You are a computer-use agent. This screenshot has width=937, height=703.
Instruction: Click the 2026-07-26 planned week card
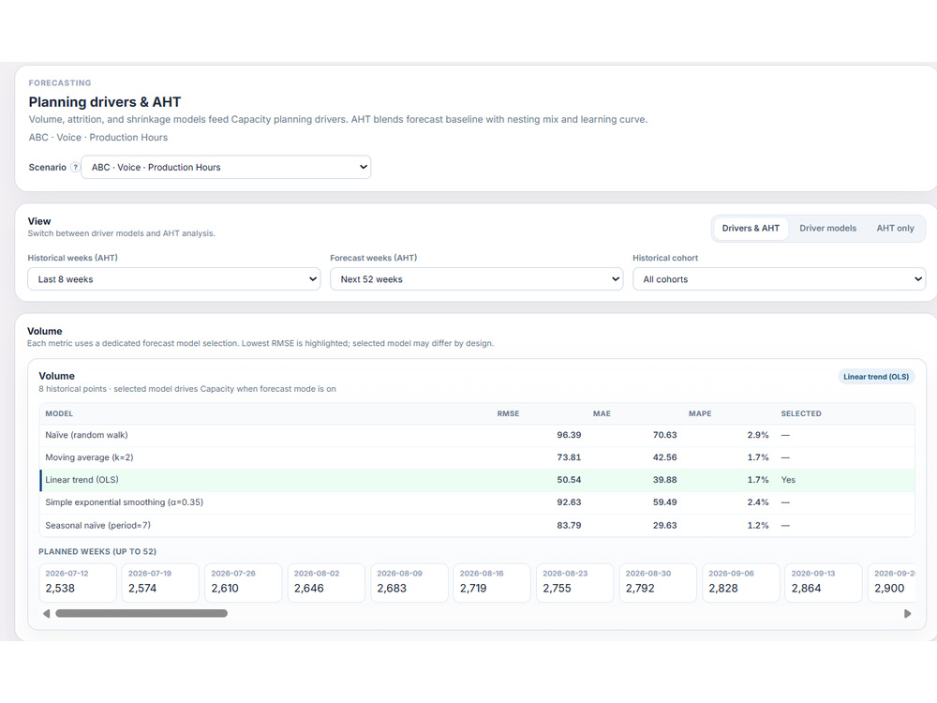pos(244,582)
